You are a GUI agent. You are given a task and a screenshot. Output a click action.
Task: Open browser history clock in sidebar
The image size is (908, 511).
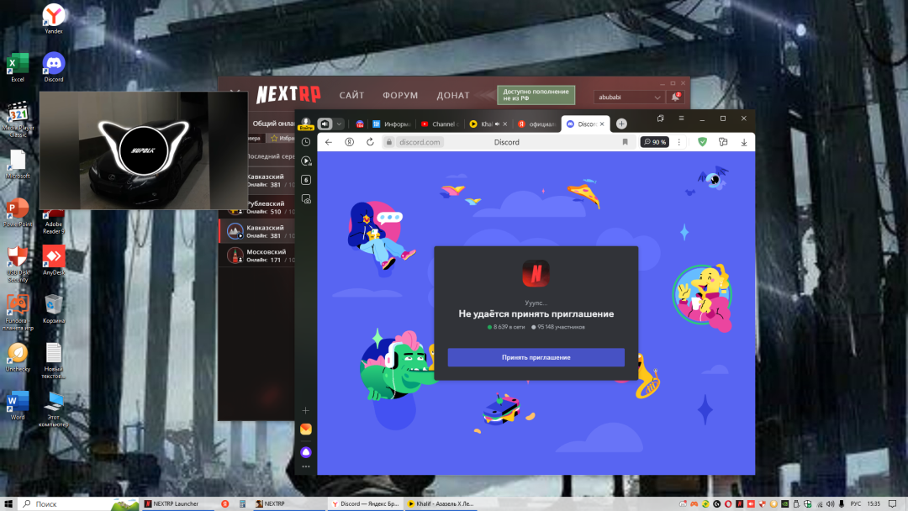coord(306,142)
